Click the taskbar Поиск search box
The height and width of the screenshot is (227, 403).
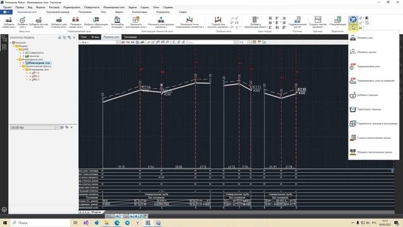[40, 223]
